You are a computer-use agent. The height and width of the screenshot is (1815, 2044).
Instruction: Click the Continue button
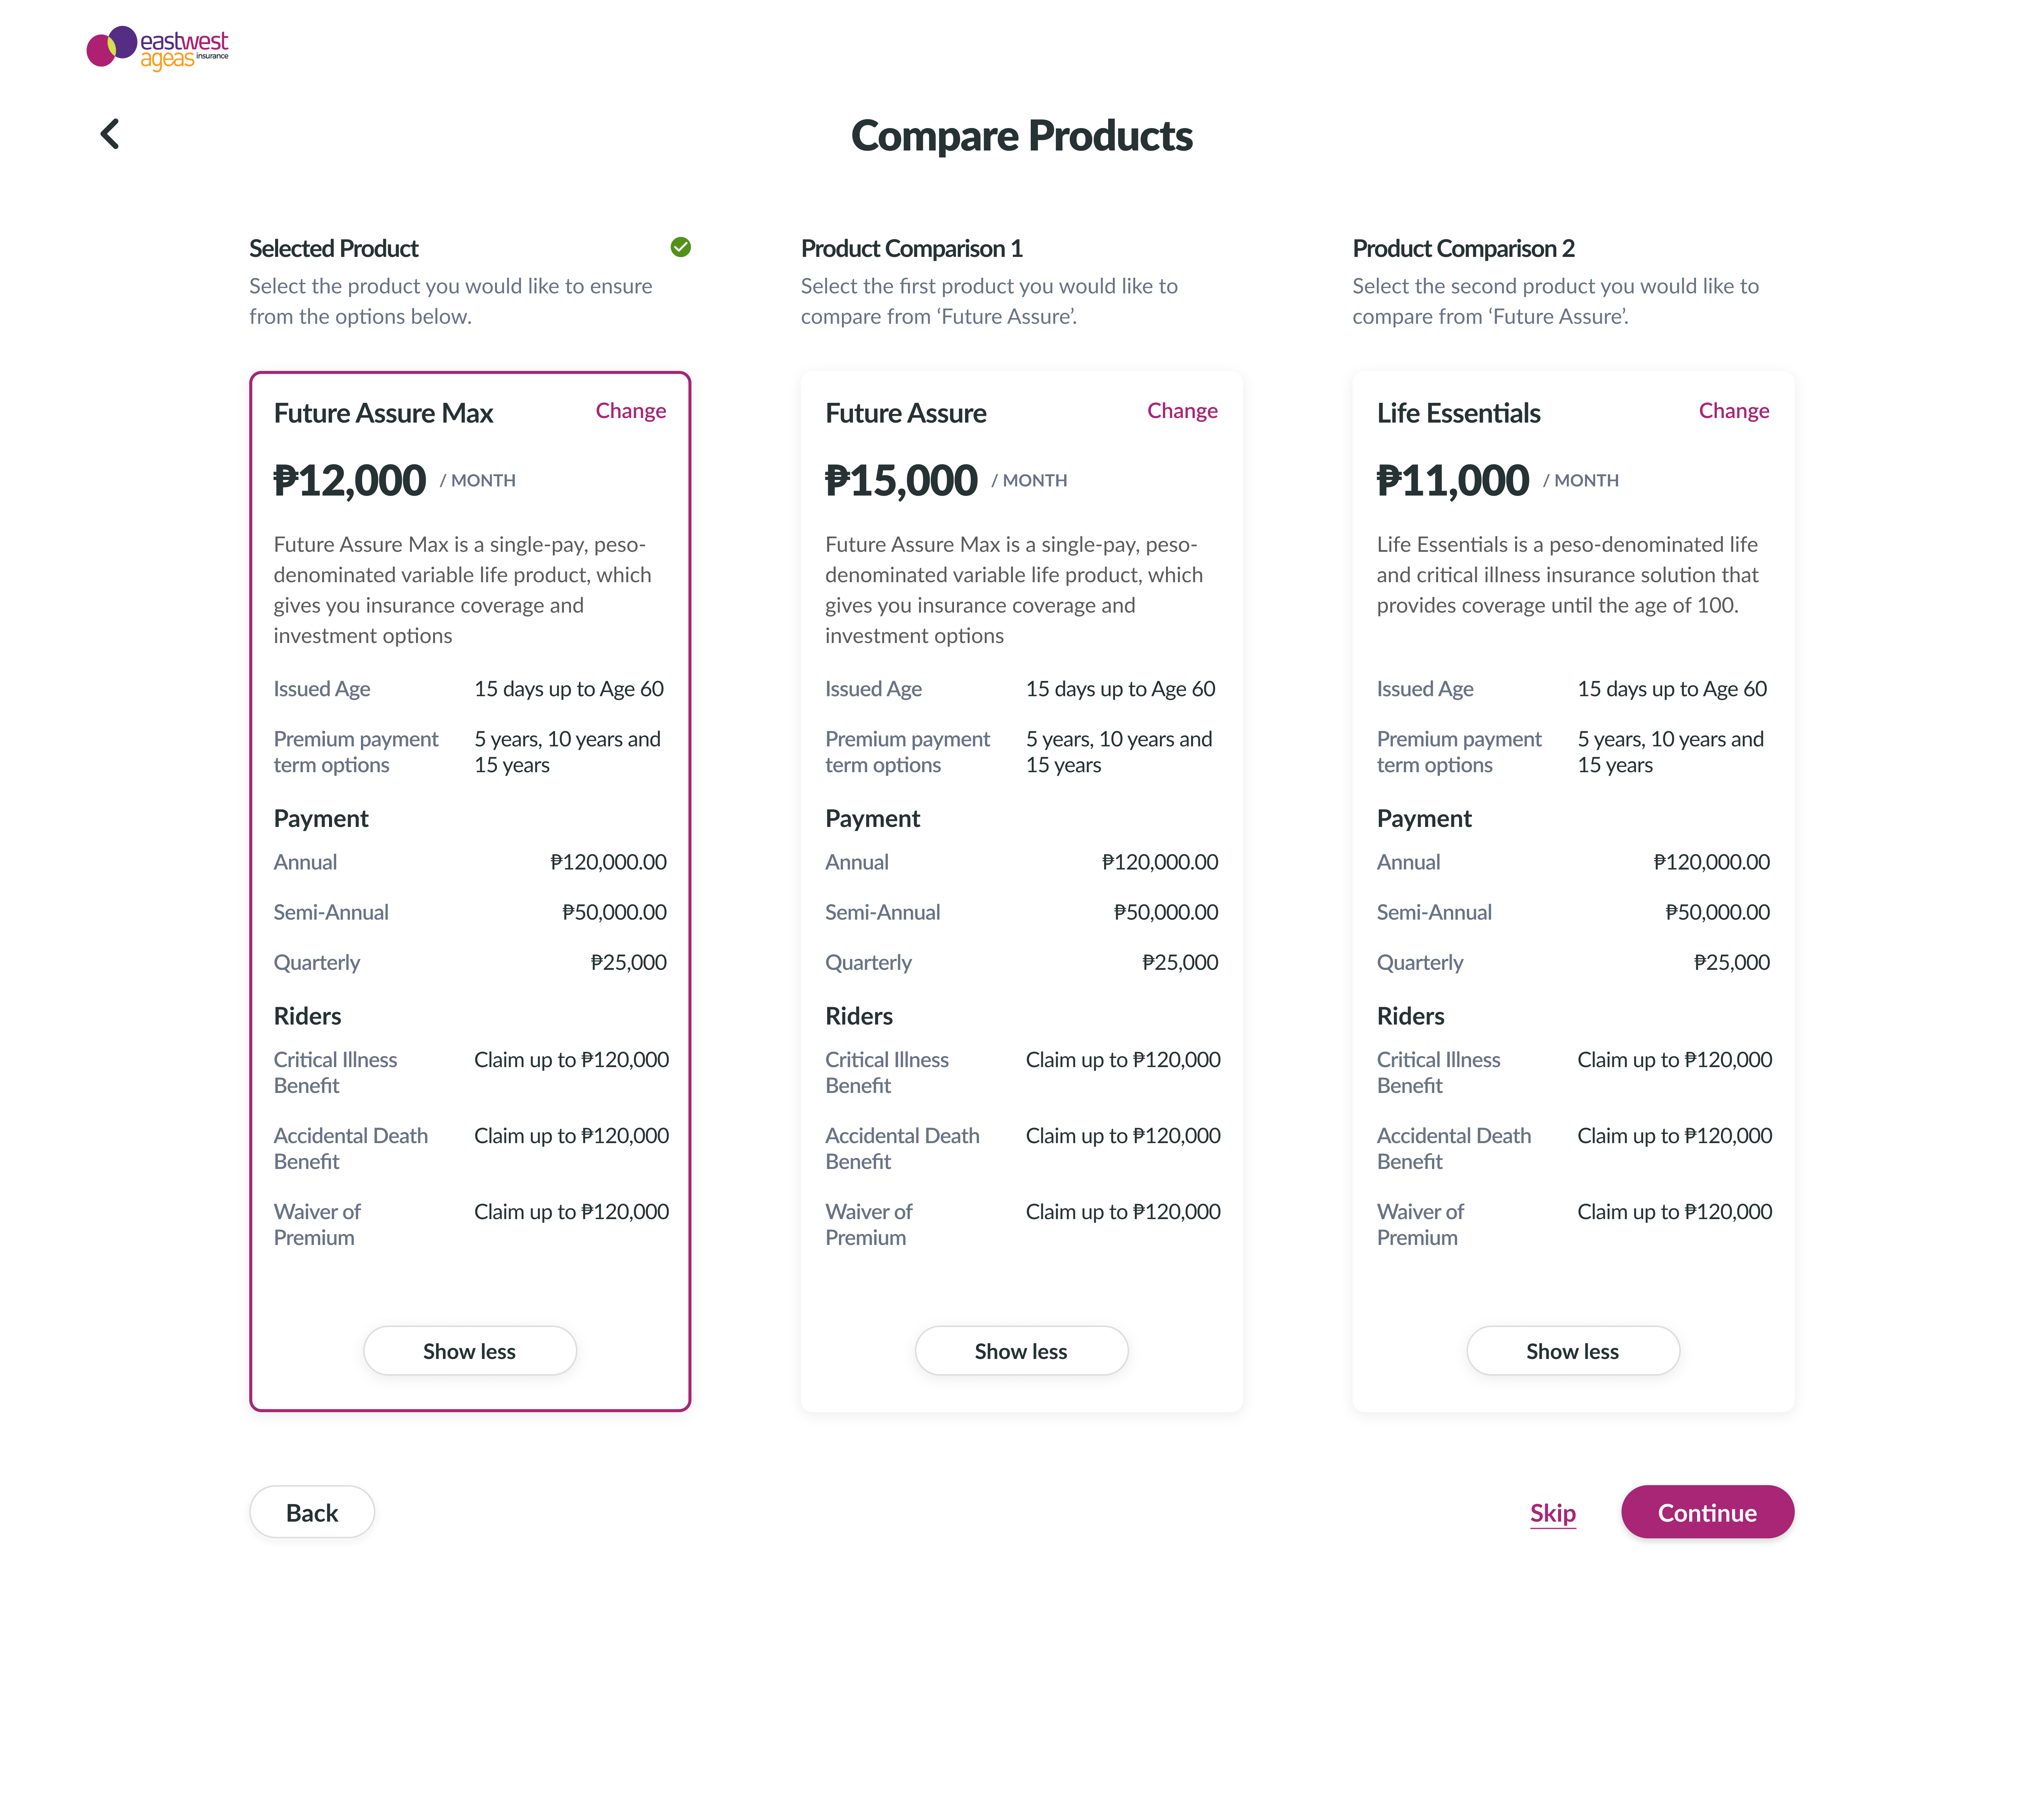pos(1707,1512)
